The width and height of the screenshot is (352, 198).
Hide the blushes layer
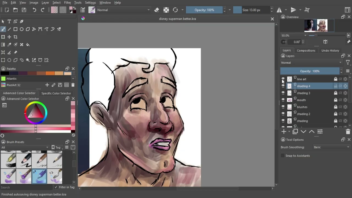(283, 107)
